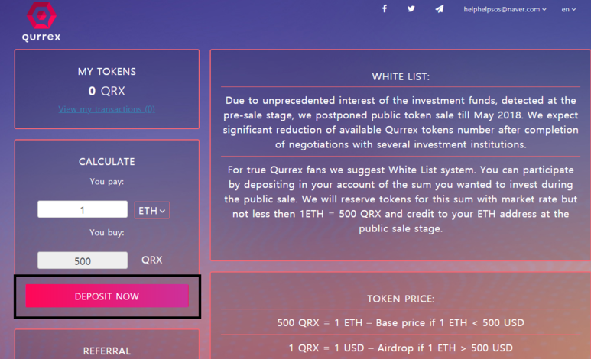Viewport: 591px width, 359px height.
Task: Open the Twitter bird icon
Action: tap(411, 9)
